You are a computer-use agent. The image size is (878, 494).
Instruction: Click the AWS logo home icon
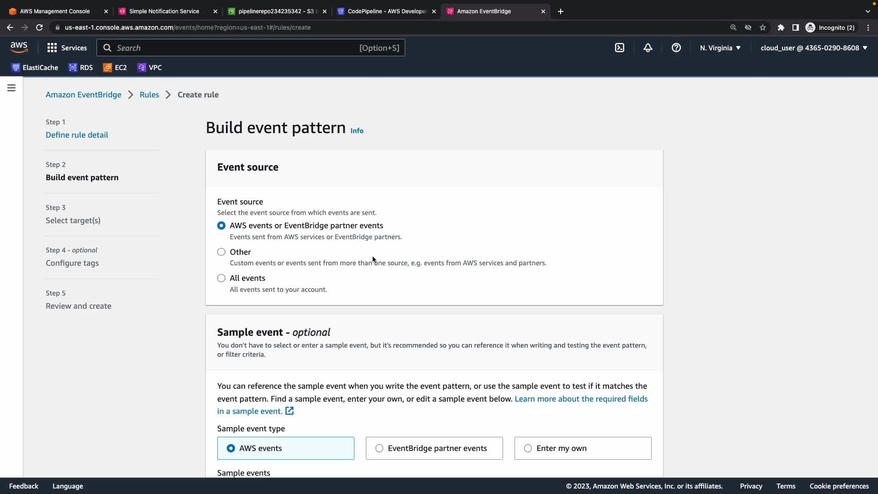pos(19,47)
